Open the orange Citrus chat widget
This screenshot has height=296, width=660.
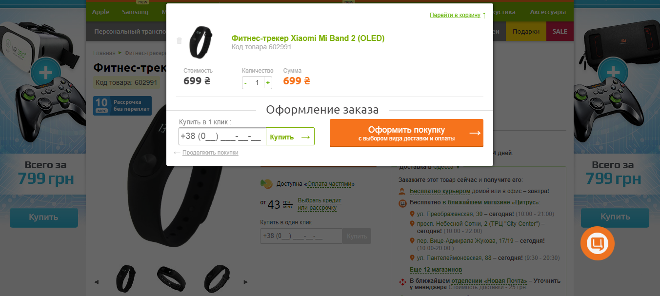point(597,243)
